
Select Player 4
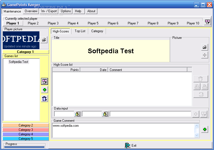tap(73, 23)
